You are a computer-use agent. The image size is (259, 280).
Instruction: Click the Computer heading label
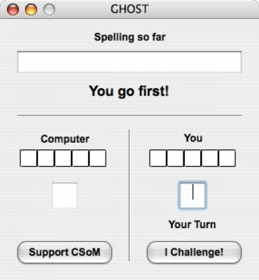click(x=65, y=139)
